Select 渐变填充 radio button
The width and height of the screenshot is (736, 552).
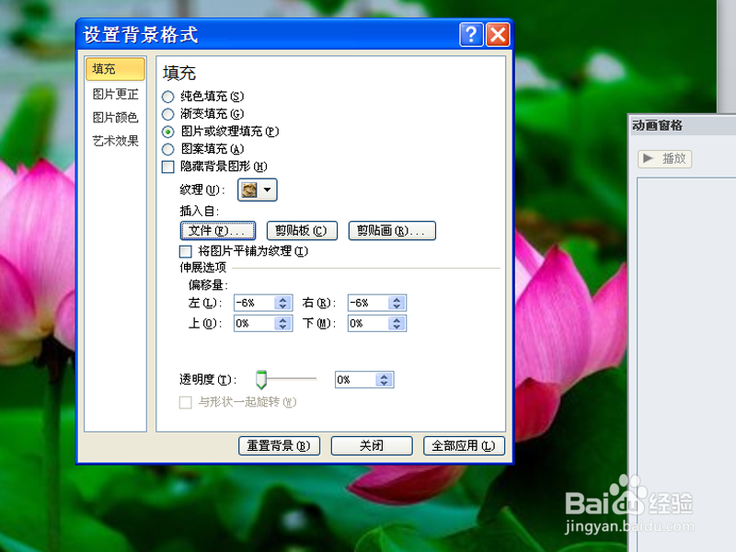tap(167, 114)
